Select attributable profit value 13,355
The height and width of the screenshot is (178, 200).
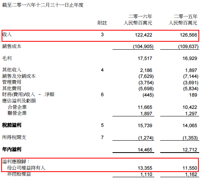click(x=145, y=168)
